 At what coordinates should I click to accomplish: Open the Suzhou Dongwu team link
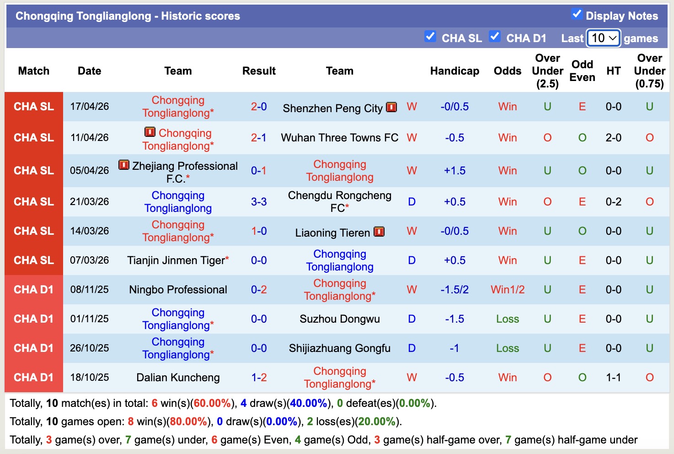340,319
